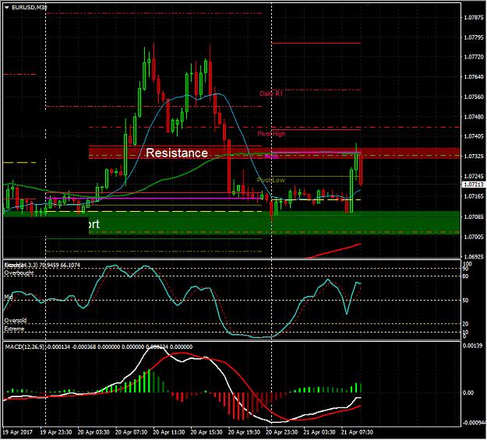Screen dimensions: 487x440
Task: Click the Stochastic indicator values 70.9459 66.1074
Action: tap(60, 266)
